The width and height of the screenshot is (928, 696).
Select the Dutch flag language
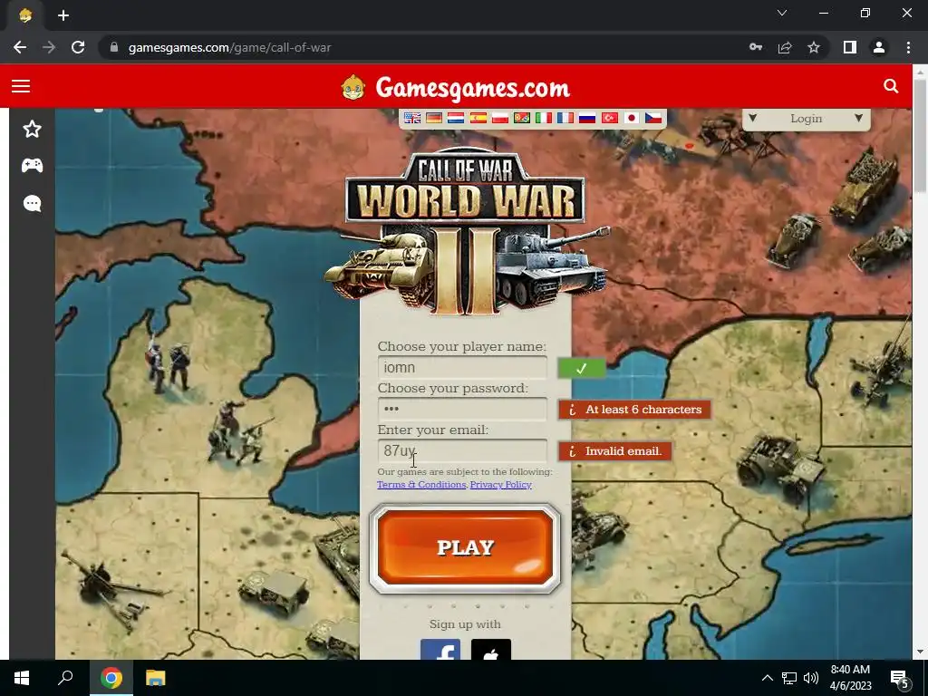[456, 118]
